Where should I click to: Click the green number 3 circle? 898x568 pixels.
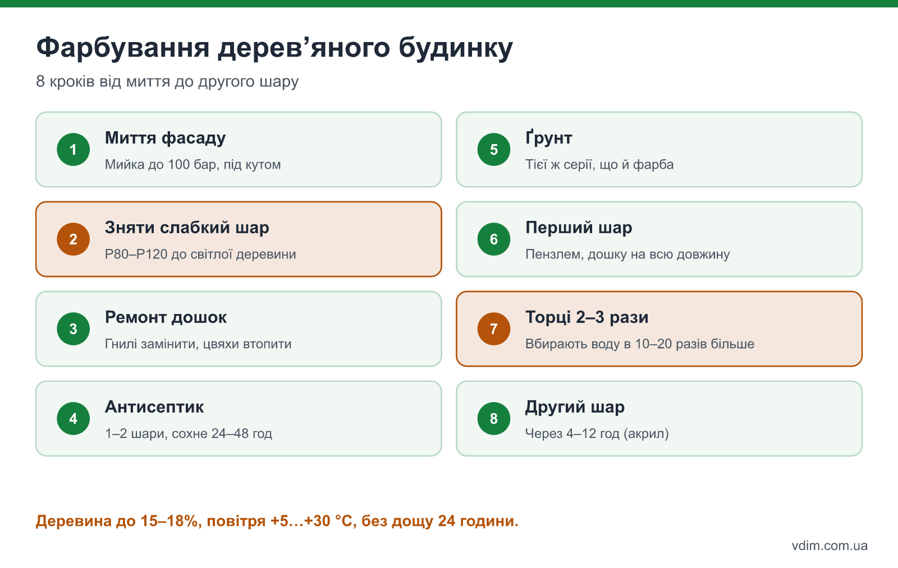coord(74,329)
